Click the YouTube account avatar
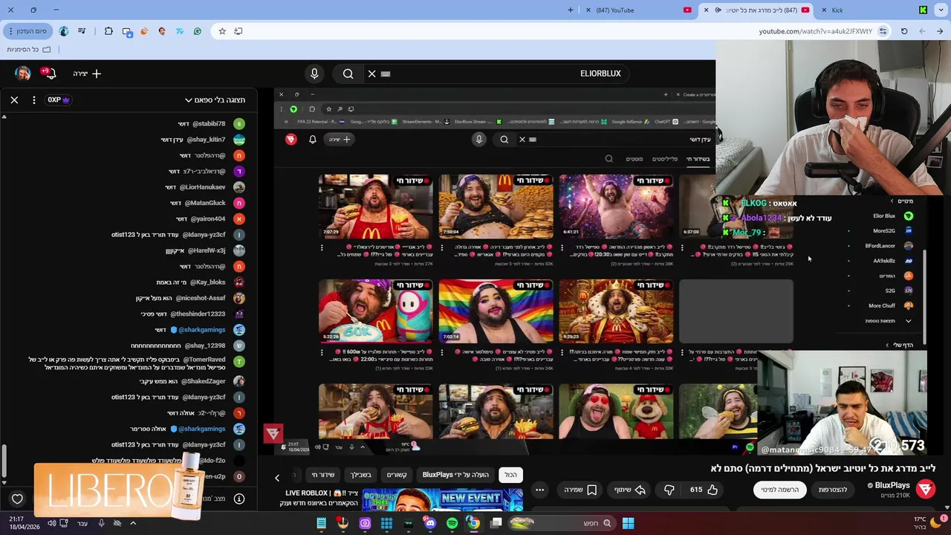 [23, 74]
